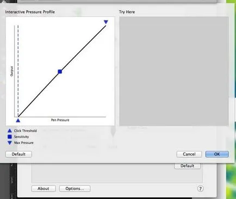Click the Pen Pressure axis label
Image resolution: width=236 pixels, height=199 pixels.
pyautogui.click(x=60, y=120)
